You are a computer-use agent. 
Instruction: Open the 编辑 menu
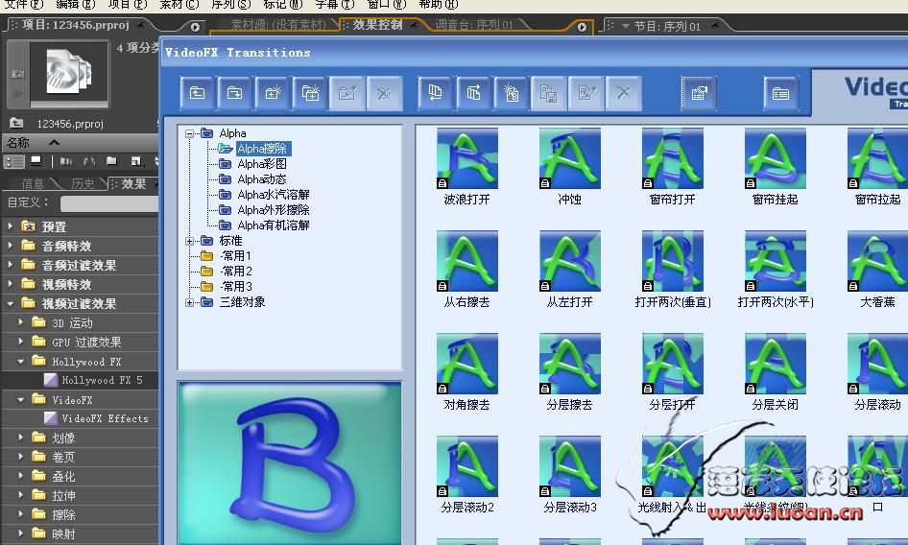(75, 5)
